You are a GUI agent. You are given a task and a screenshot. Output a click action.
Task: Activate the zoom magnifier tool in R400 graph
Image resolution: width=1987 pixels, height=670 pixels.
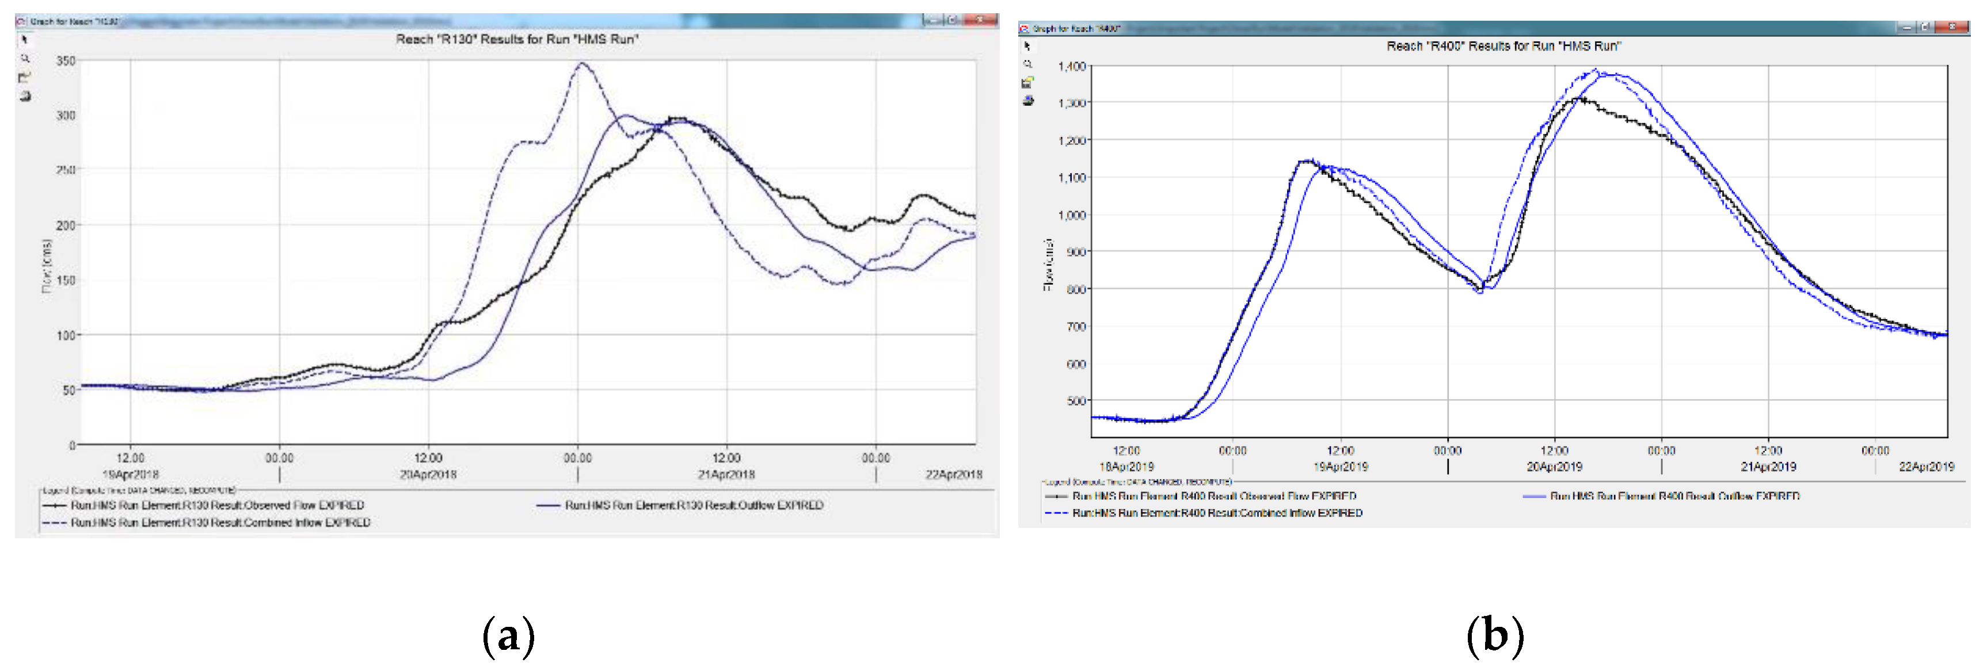1027,65
